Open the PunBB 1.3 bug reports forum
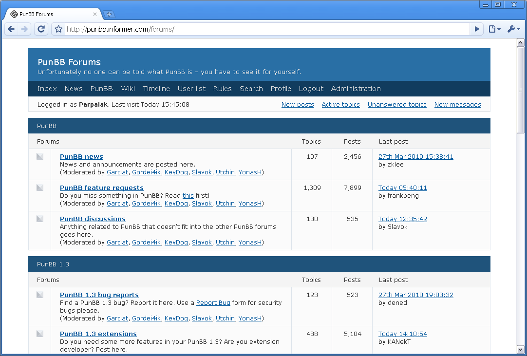The width and height of the screenshot is (527, 356). pos(99,295)
